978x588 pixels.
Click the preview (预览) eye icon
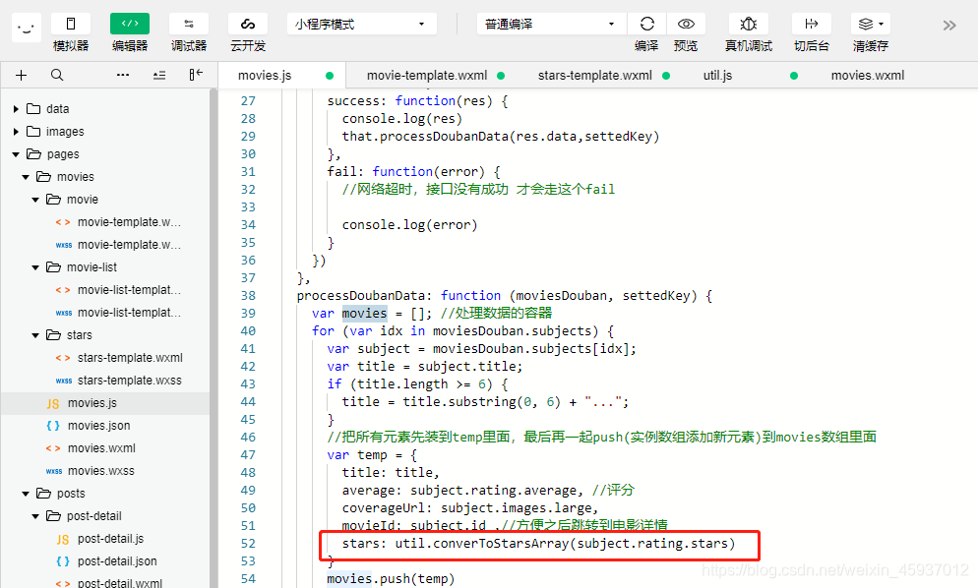point(686,24)
